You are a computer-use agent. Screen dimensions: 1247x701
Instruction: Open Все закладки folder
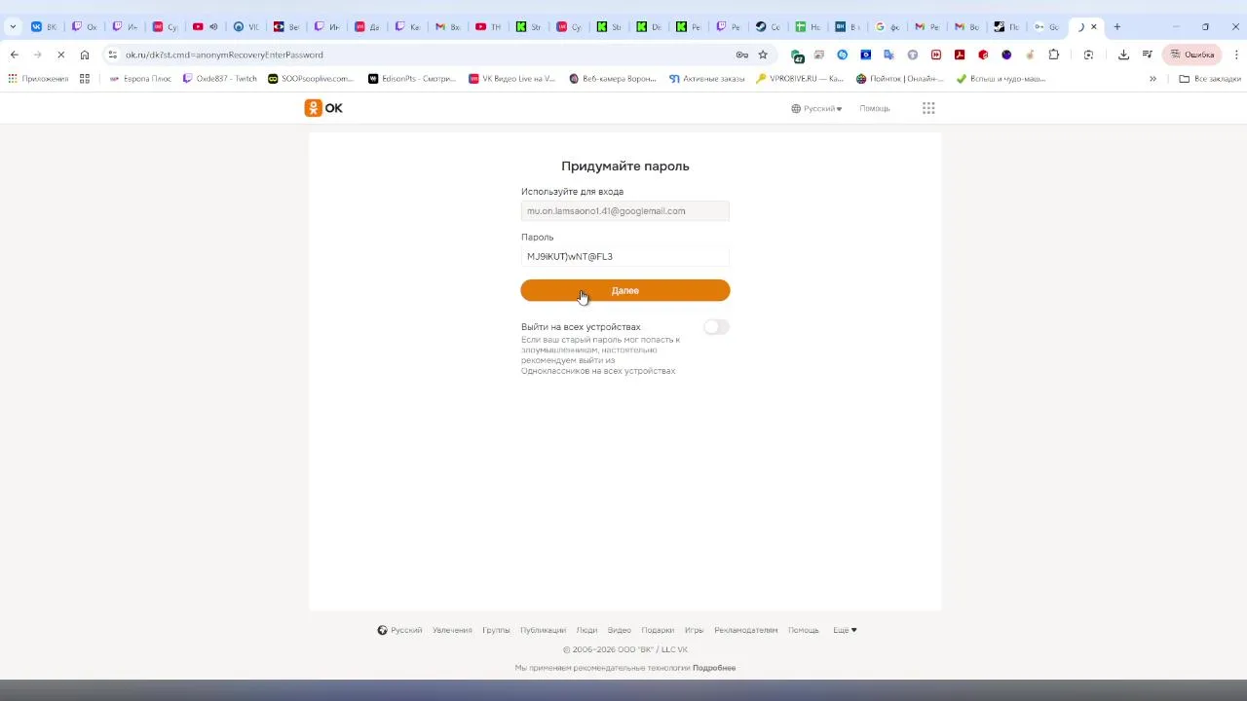click(1210, 78)
